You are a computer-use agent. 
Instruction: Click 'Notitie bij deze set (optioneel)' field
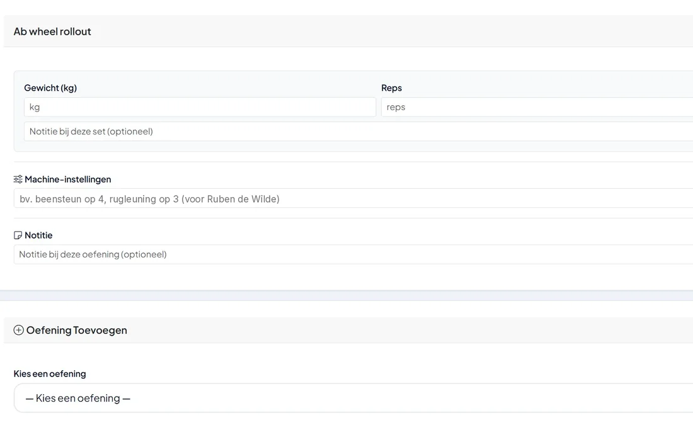coord(358,131)
